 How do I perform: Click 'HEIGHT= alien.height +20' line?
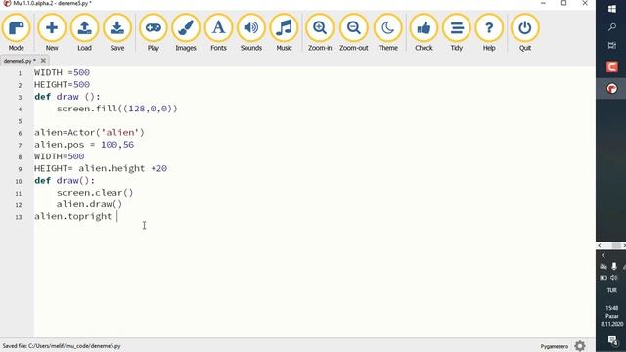click(x=101, y=168)
